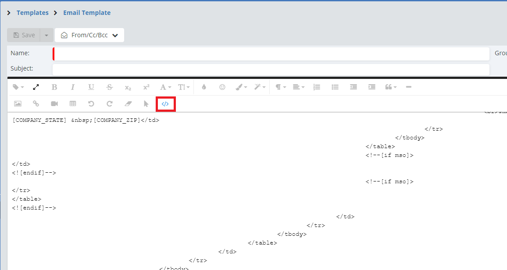Expand the Save options arrow
Image resolution: width=507 pixels, height=270 pixels.
46,35
